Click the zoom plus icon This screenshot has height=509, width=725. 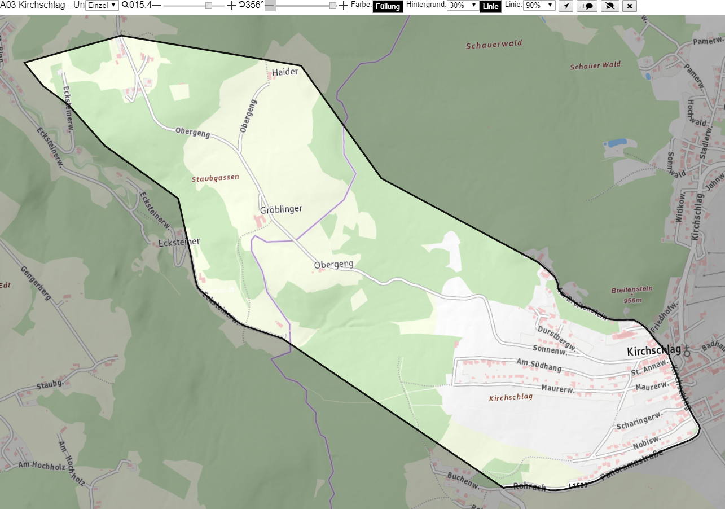click(x=231, y=6)
